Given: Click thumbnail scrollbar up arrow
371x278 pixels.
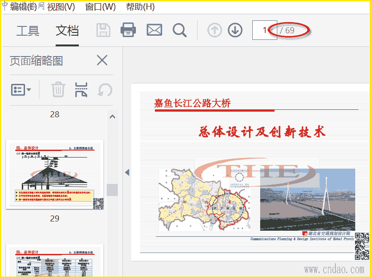Looking at the screenshot, I should click(x=112, y=117).
